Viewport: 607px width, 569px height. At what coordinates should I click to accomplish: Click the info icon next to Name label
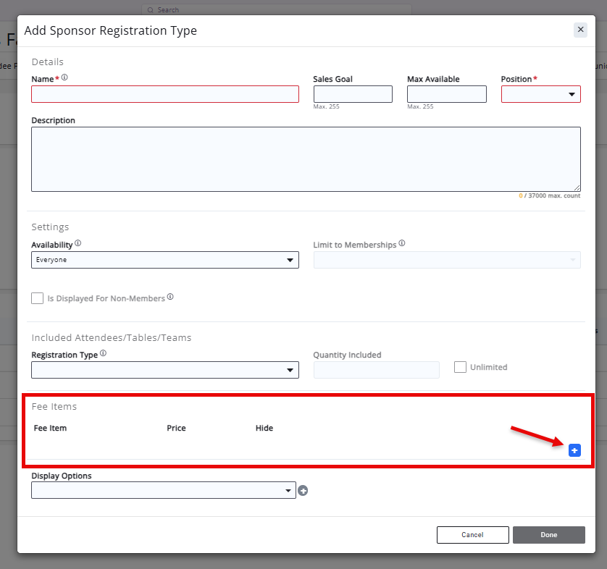click(x=64, y=77)
